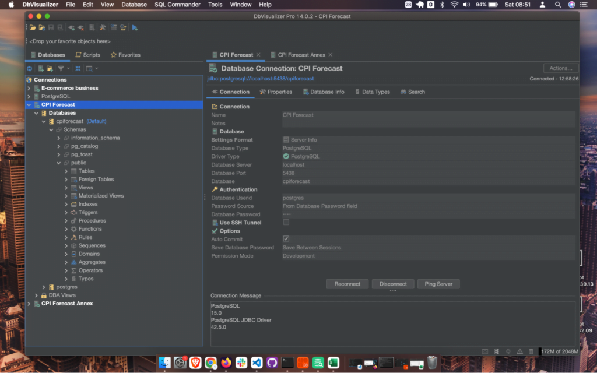Click the Name field showing CPI Forecast

point(429,115)
